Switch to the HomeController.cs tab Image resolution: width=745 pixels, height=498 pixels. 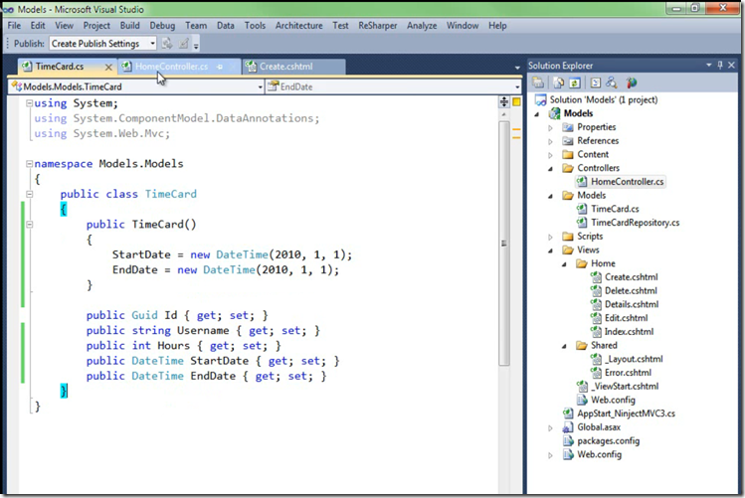coord(171,67)
